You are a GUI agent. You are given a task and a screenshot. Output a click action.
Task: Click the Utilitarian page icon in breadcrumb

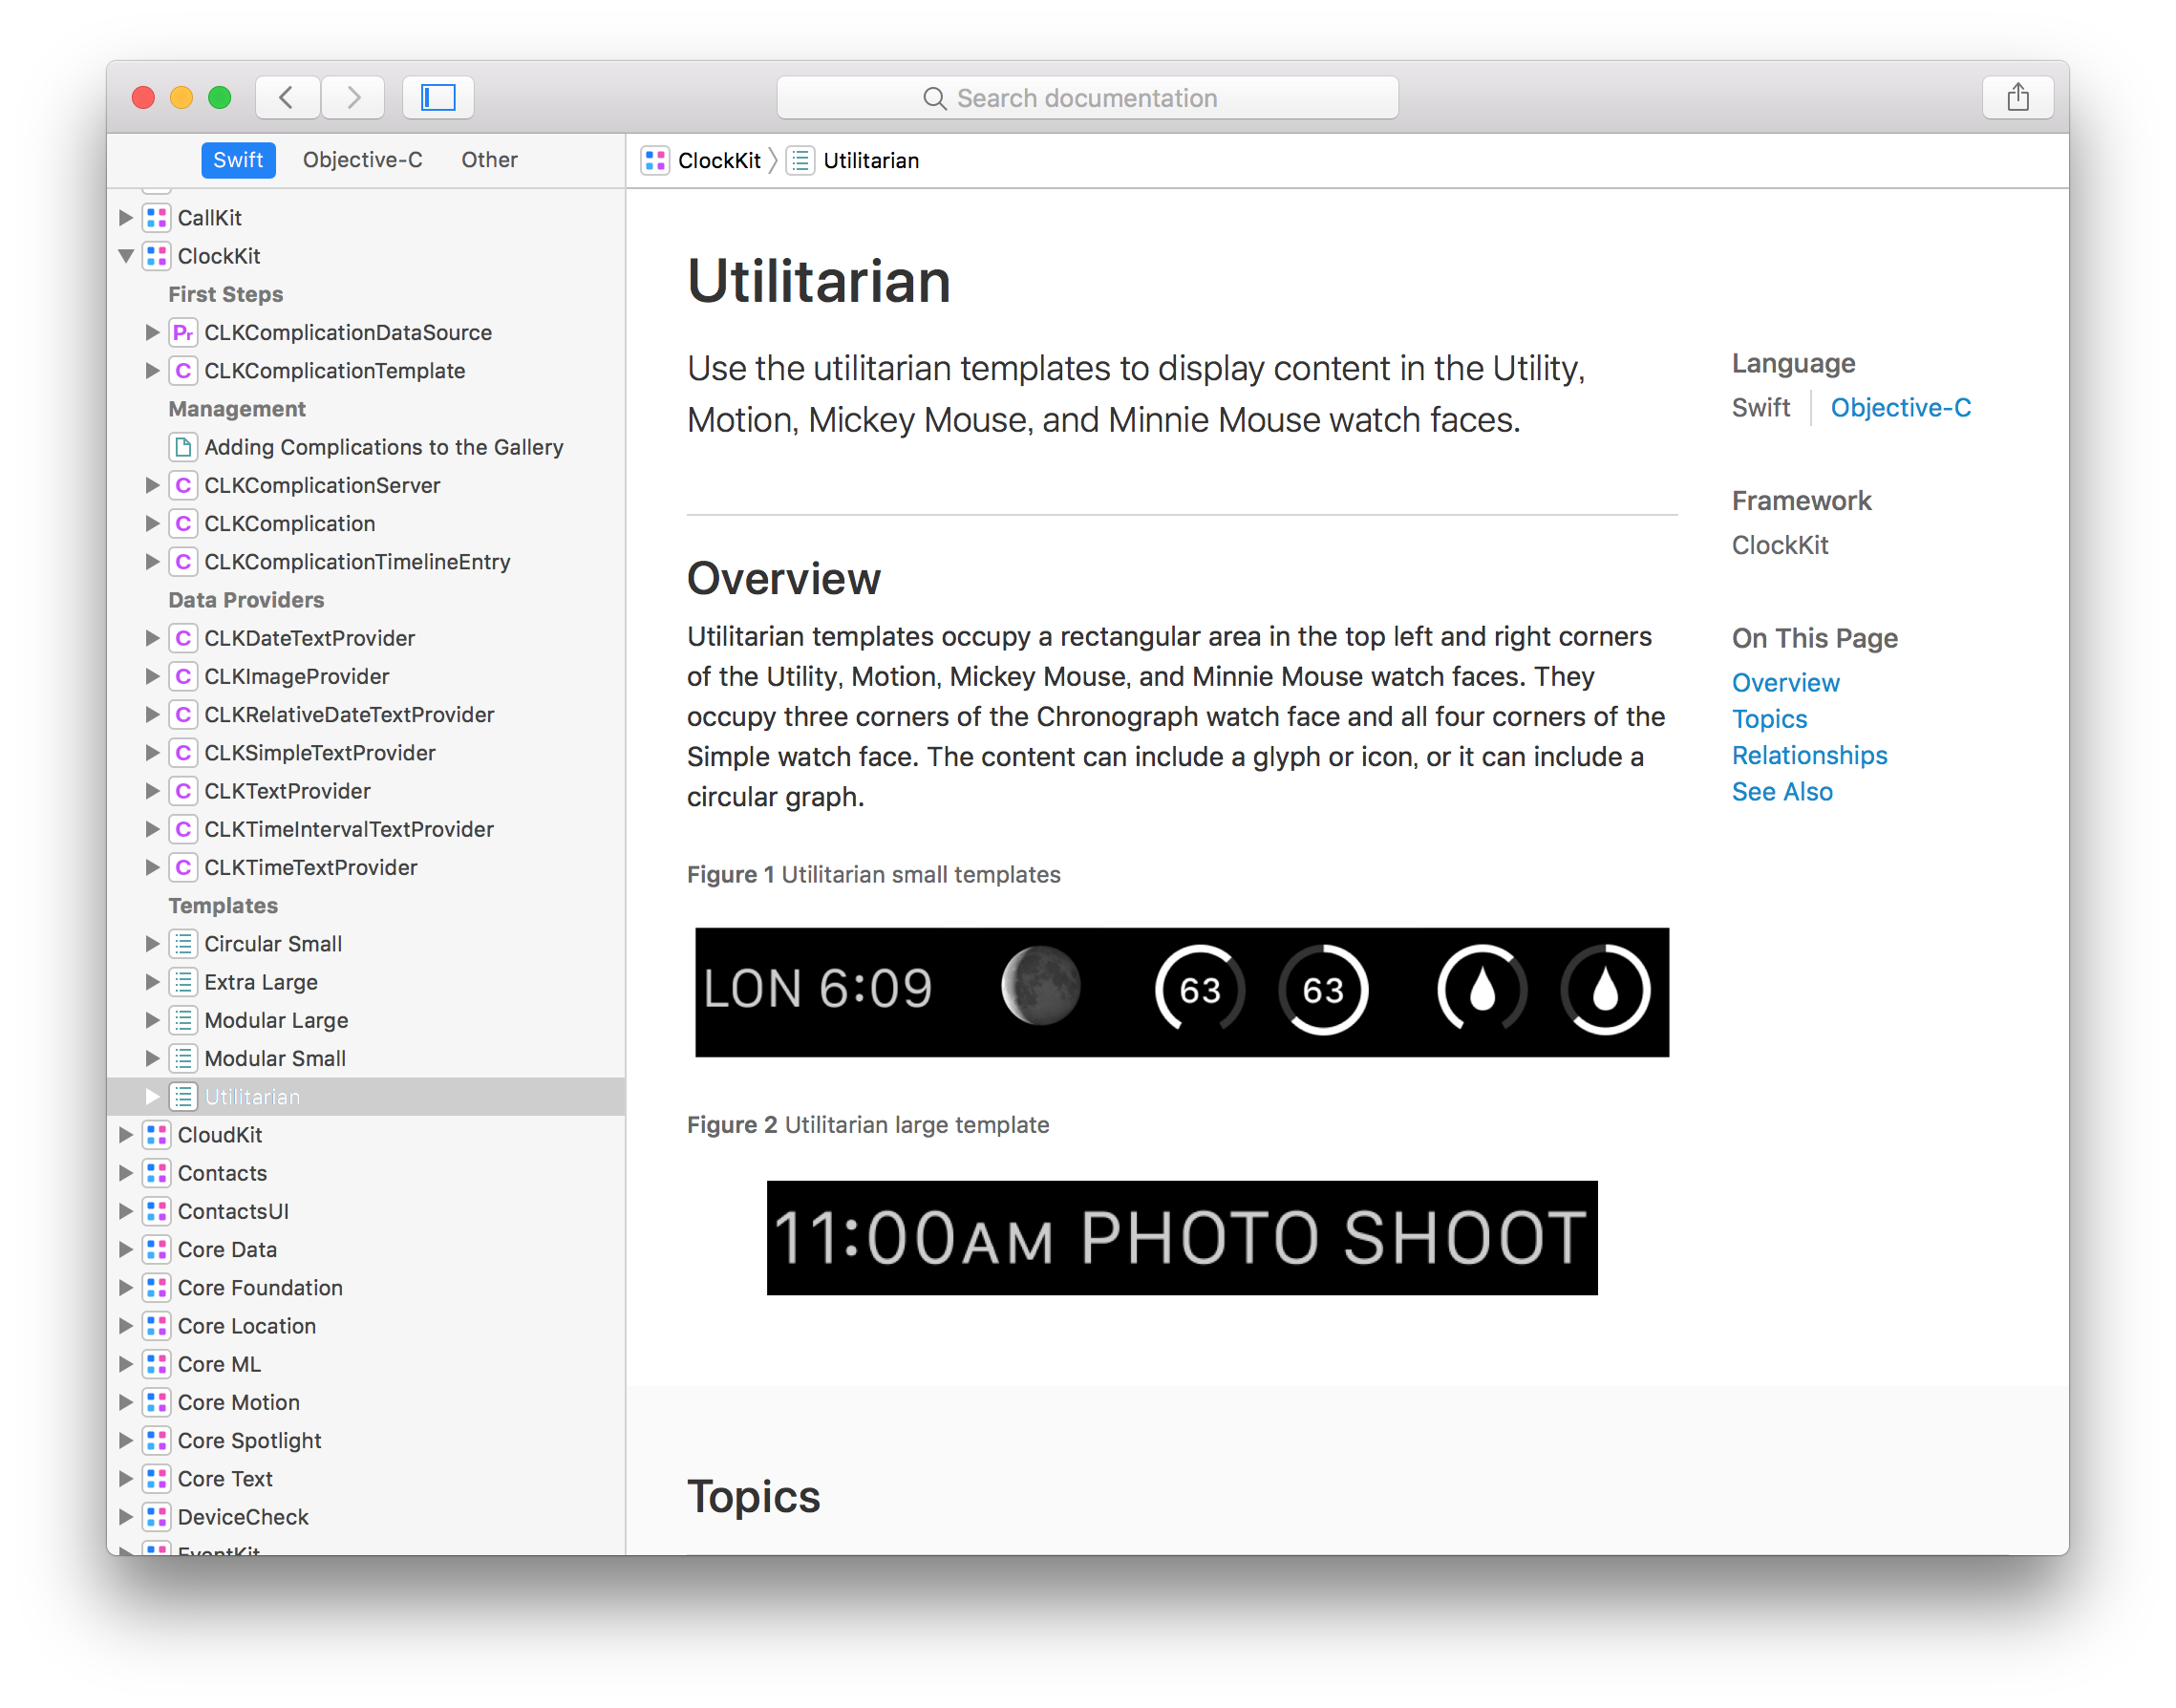coord(800,161)
